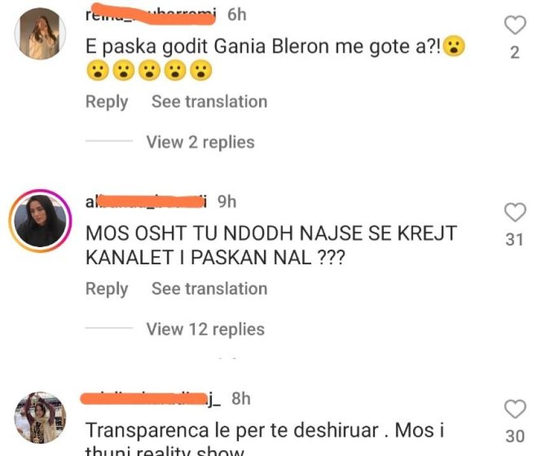The image size is (541, 456).
Task: Reply to the Gania Bleron comment
Action: pyautogui.click(x=107, y=102)
